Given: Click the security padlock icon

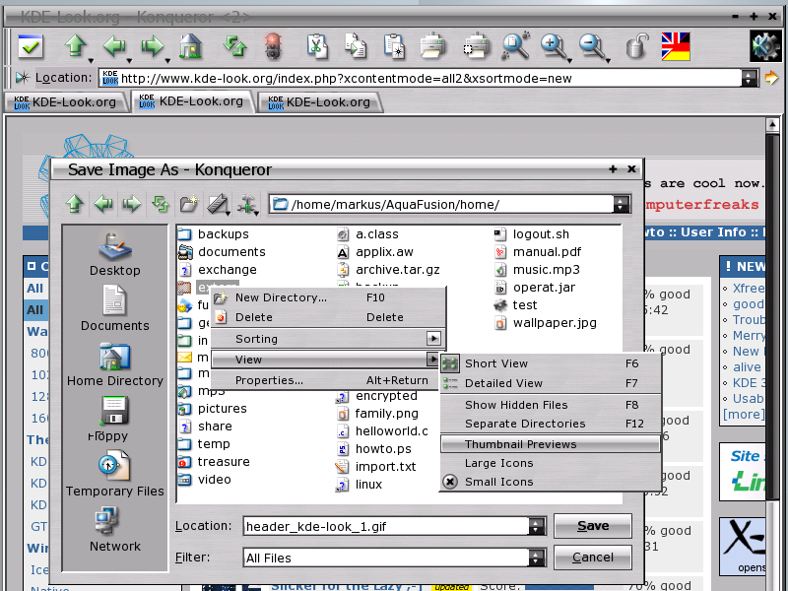Looking at the screenshot, I should (x=637, y=45).
